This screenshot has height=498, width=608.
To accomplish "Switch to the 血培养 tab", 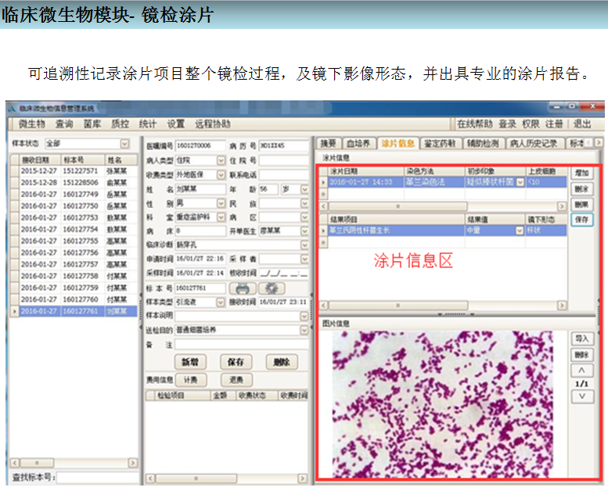I will pos(358,143).
